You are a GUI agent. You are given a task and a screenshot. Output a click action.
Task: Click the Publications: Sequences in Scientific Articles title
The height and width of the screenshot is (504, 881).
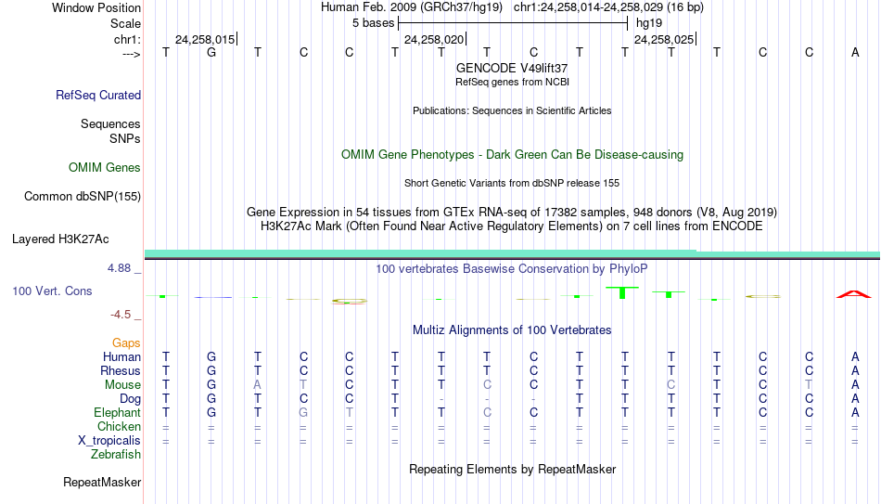(512, 110)
